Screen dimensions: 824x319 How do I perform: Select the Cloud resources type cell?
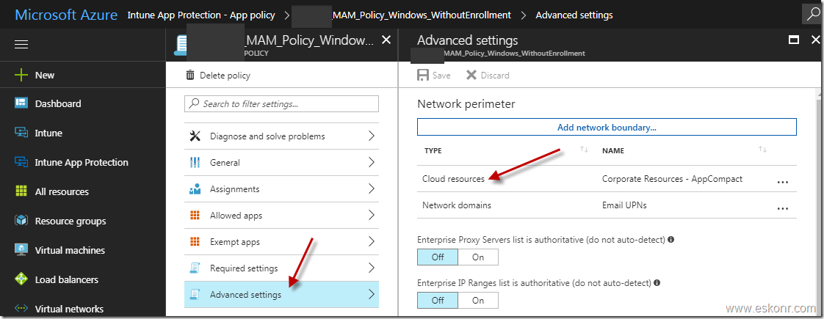tap(454, 179)
